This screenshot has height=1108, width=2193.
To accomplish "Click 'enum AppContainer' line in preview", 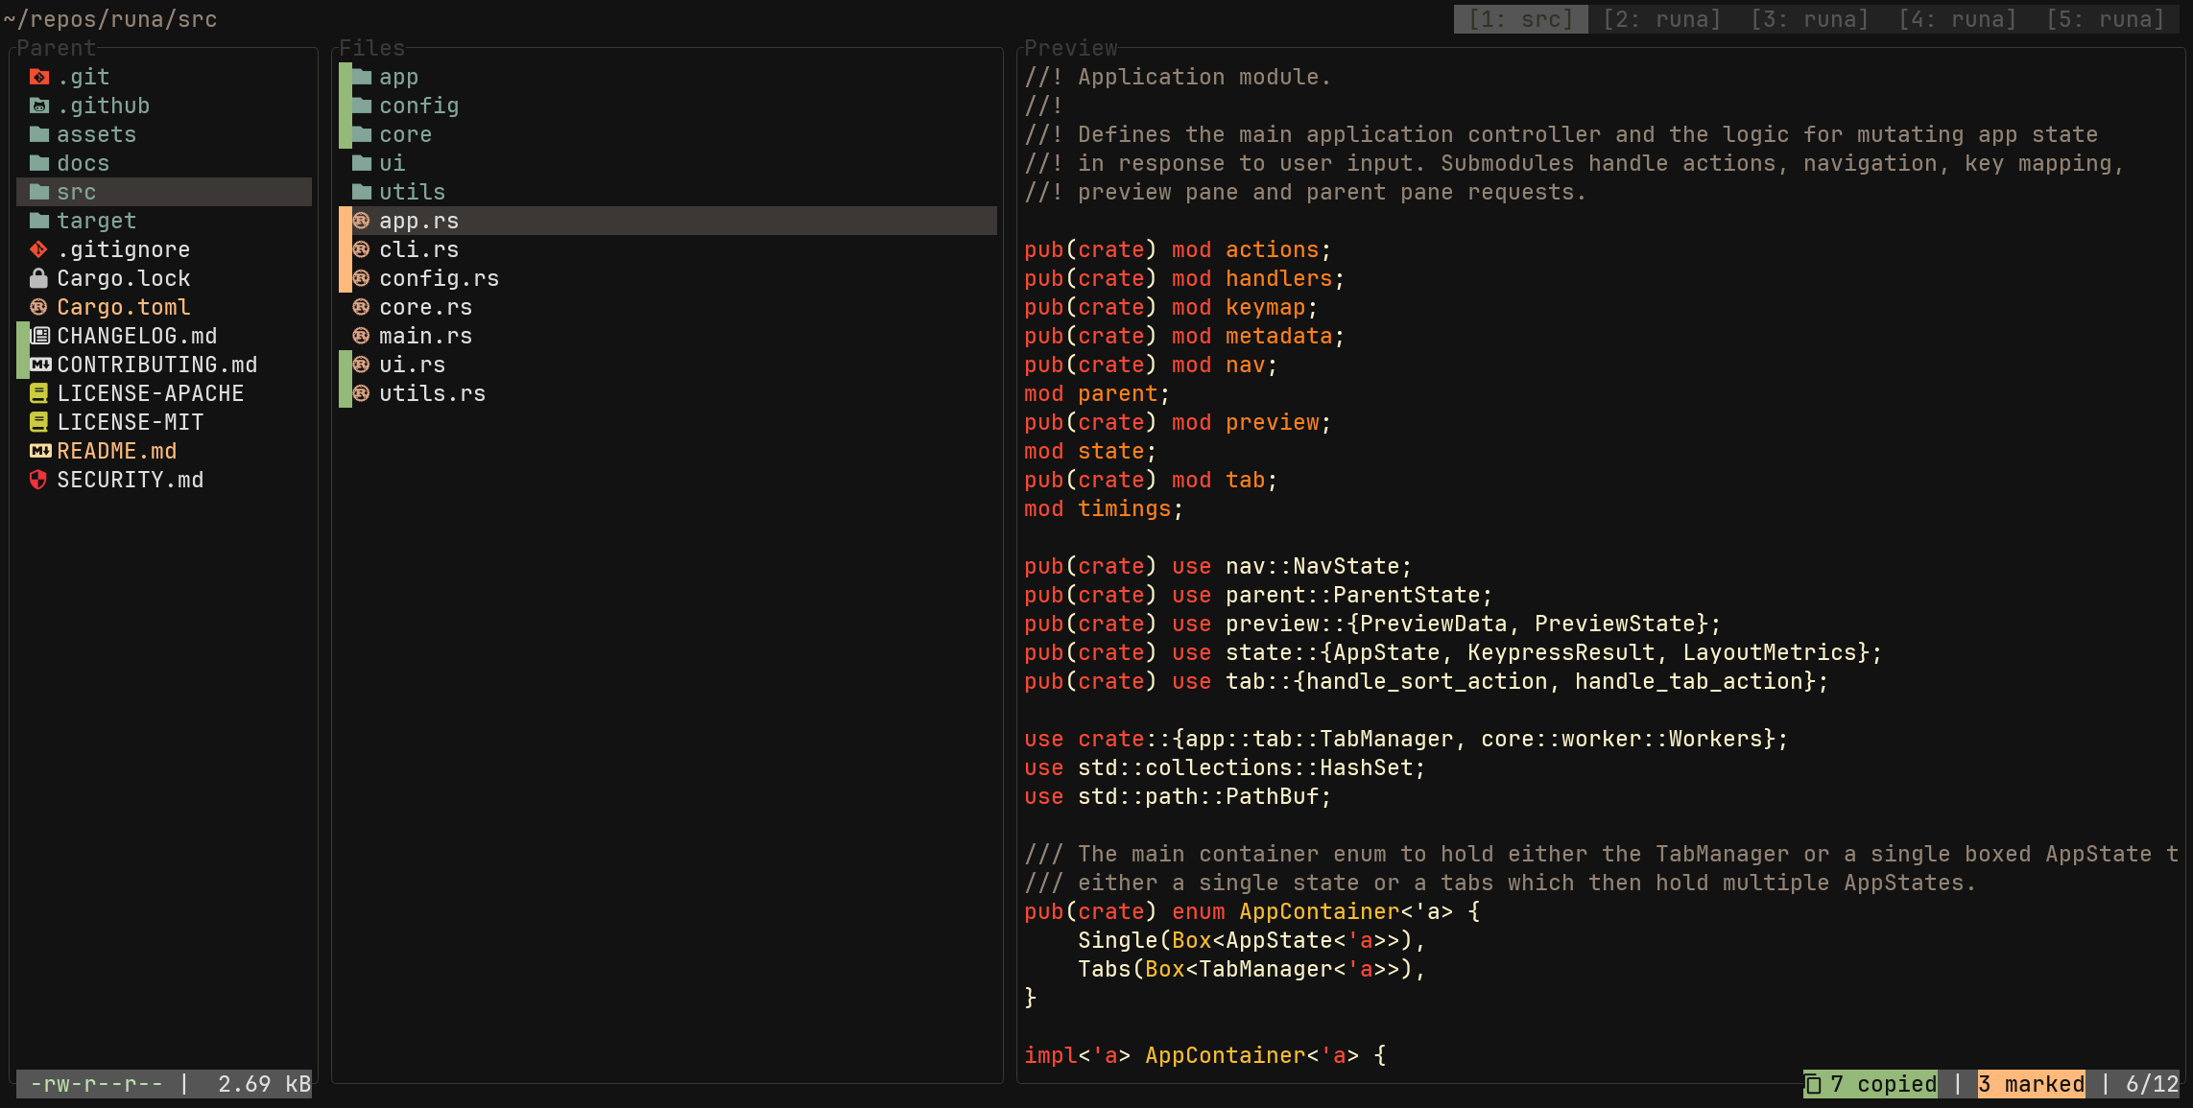I will tap(1252, 911).
